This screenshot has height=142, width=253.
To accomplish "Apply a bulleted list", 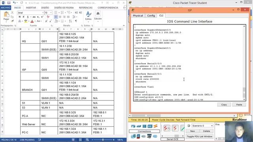I will [56, 13].
